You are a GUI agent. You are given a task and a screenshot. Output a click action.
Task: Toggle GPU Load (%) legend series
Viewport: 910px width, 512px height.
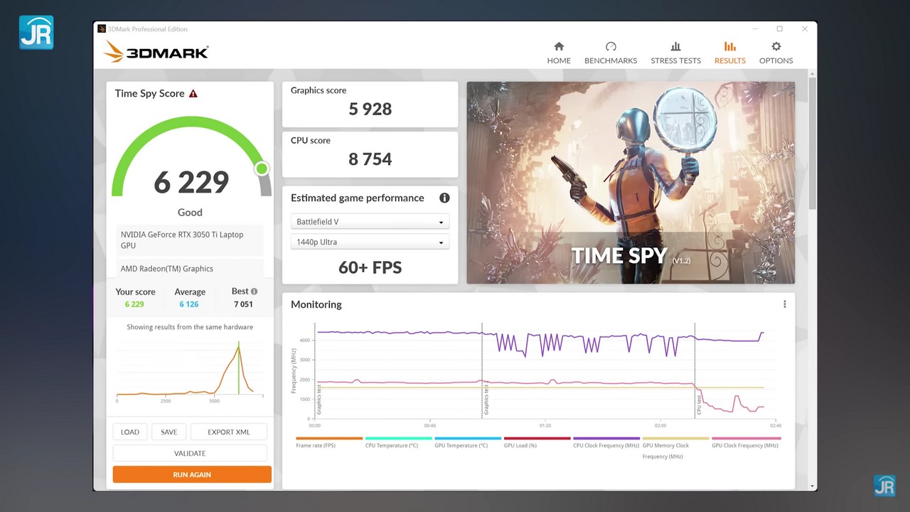click(537, 445)
